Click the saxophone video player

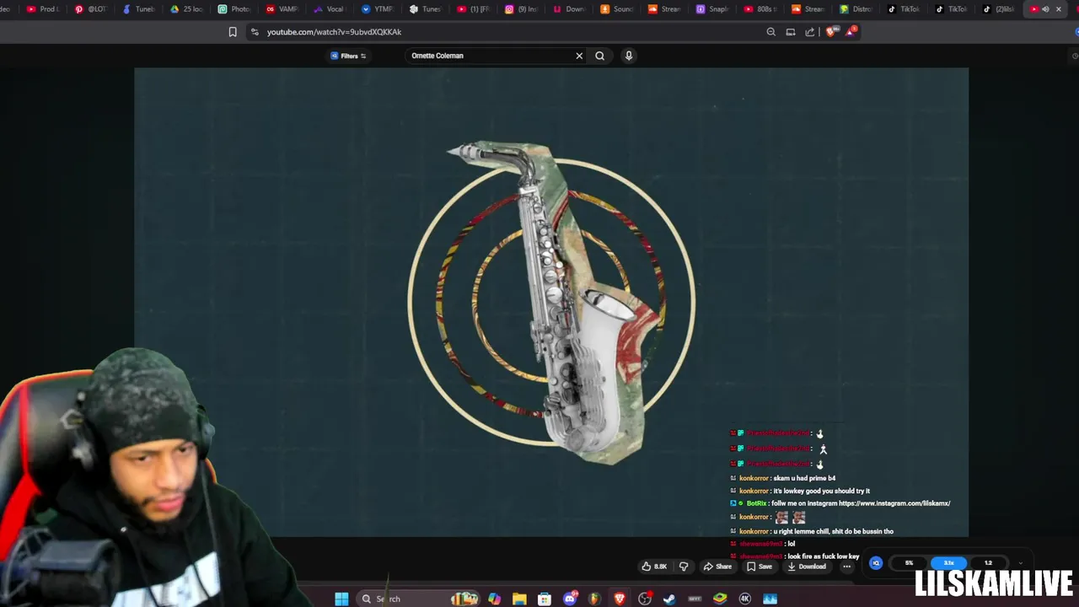(551, 302)
